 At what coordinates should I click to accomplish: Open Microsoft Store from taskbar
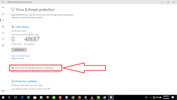pyautogui.click(x=35, y=97)
